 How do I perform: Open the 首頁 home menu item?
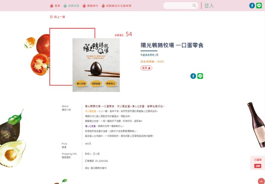pos(57,6)
